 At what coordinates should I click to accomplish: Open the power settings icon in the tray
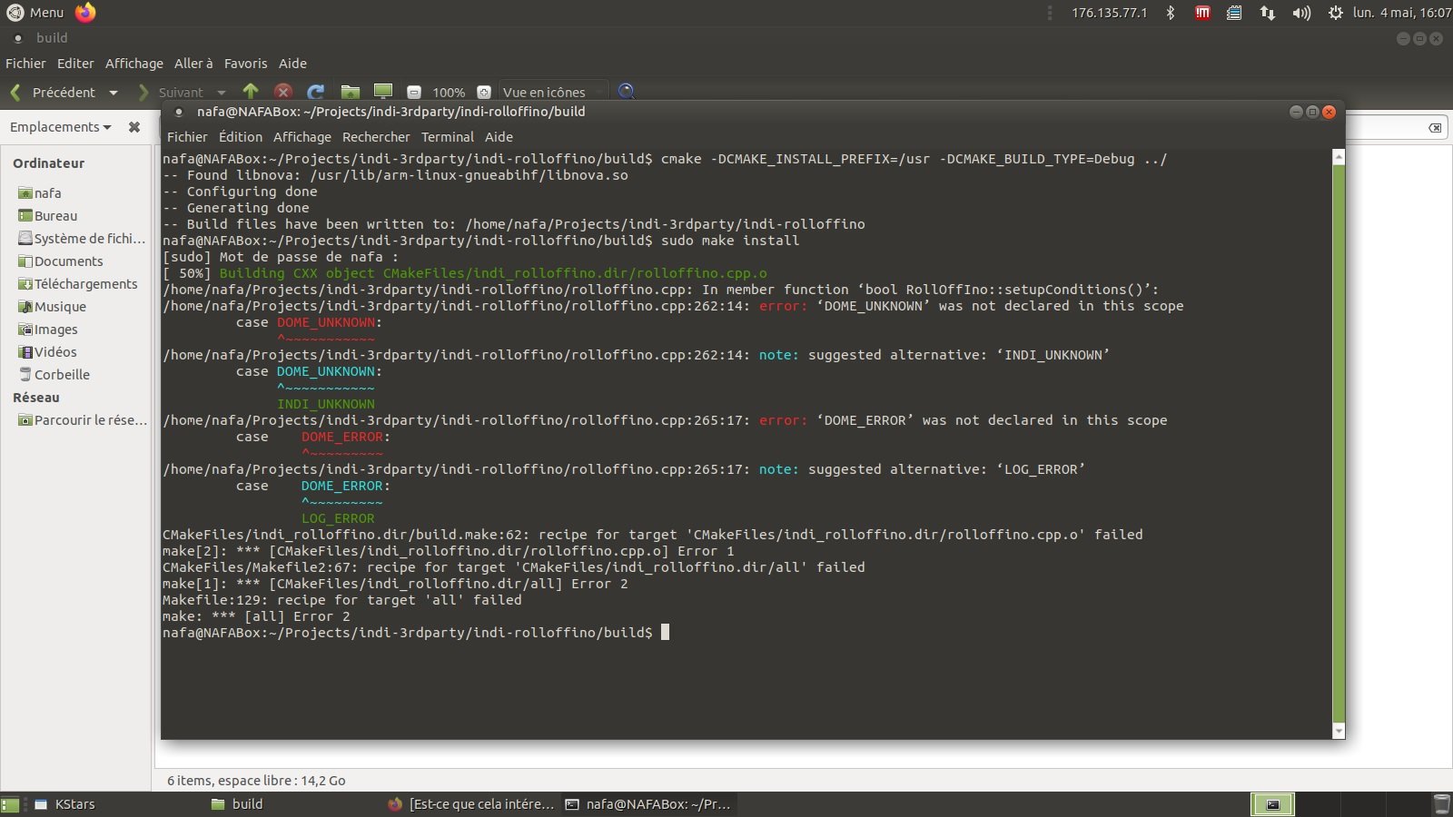(x=1335, y=13)
